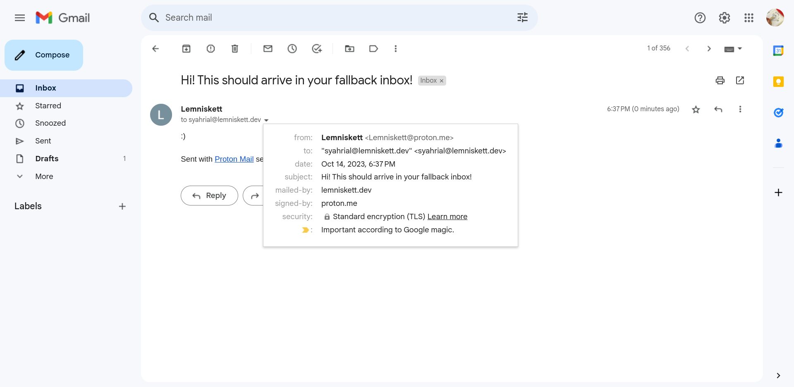Mark the email as unread
794x387 pixels.
coord(268,49)
